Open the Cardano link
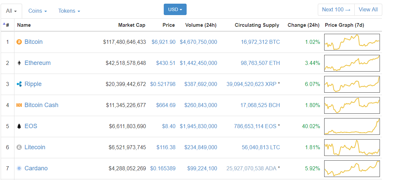The height and width of the screenshot is (180, 394). tap(36, 168)
